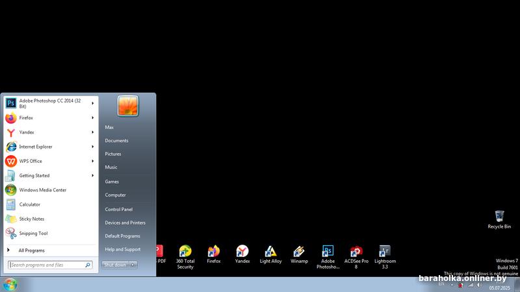
Task: Select the Recycle Bin on desktop
Action: pos(499,219)
